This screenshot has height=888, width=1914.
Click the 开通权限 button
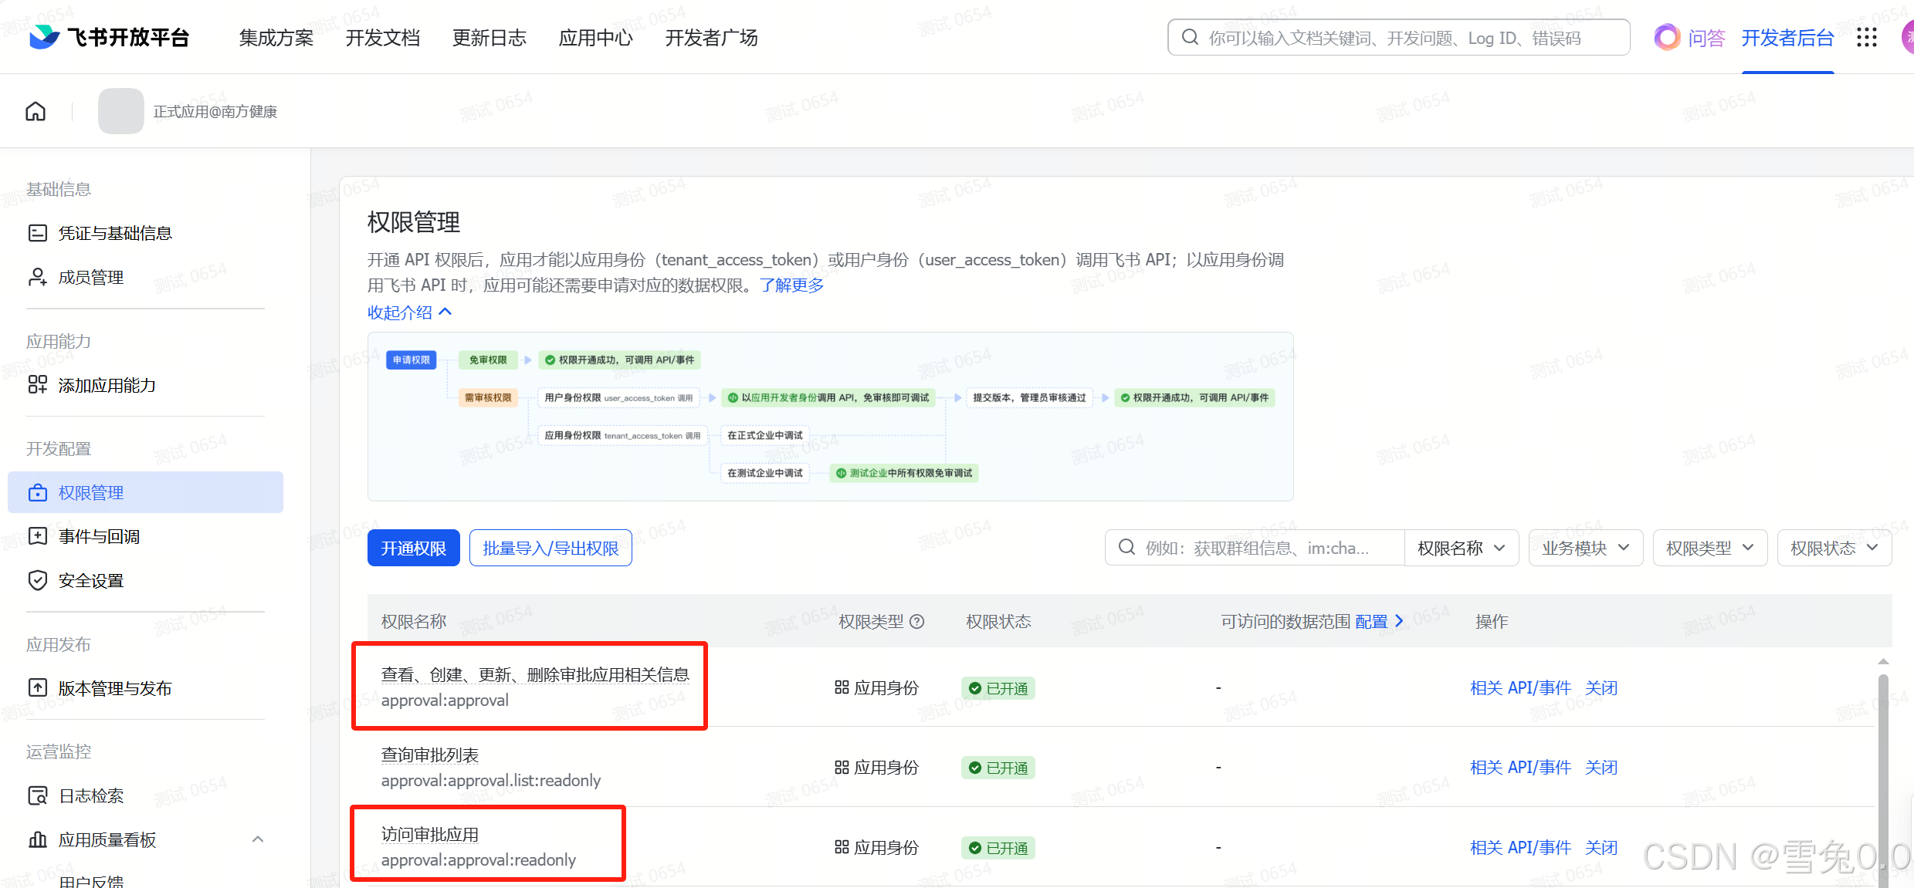(x=414, y=548)
